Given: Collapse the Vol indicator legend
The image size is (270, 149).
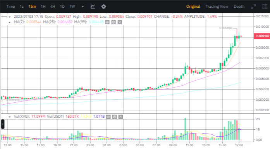Looking at the screenshot, I should [x=10, y=117].
